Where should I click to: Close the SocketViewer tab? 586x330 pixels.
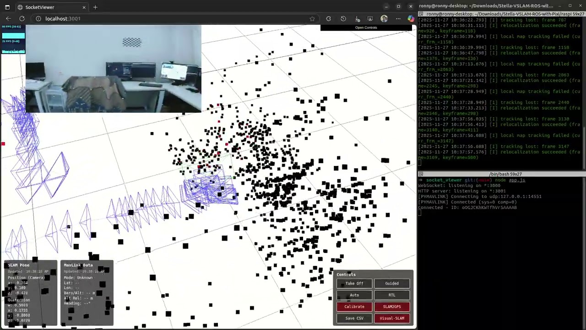tap(84, 7)
